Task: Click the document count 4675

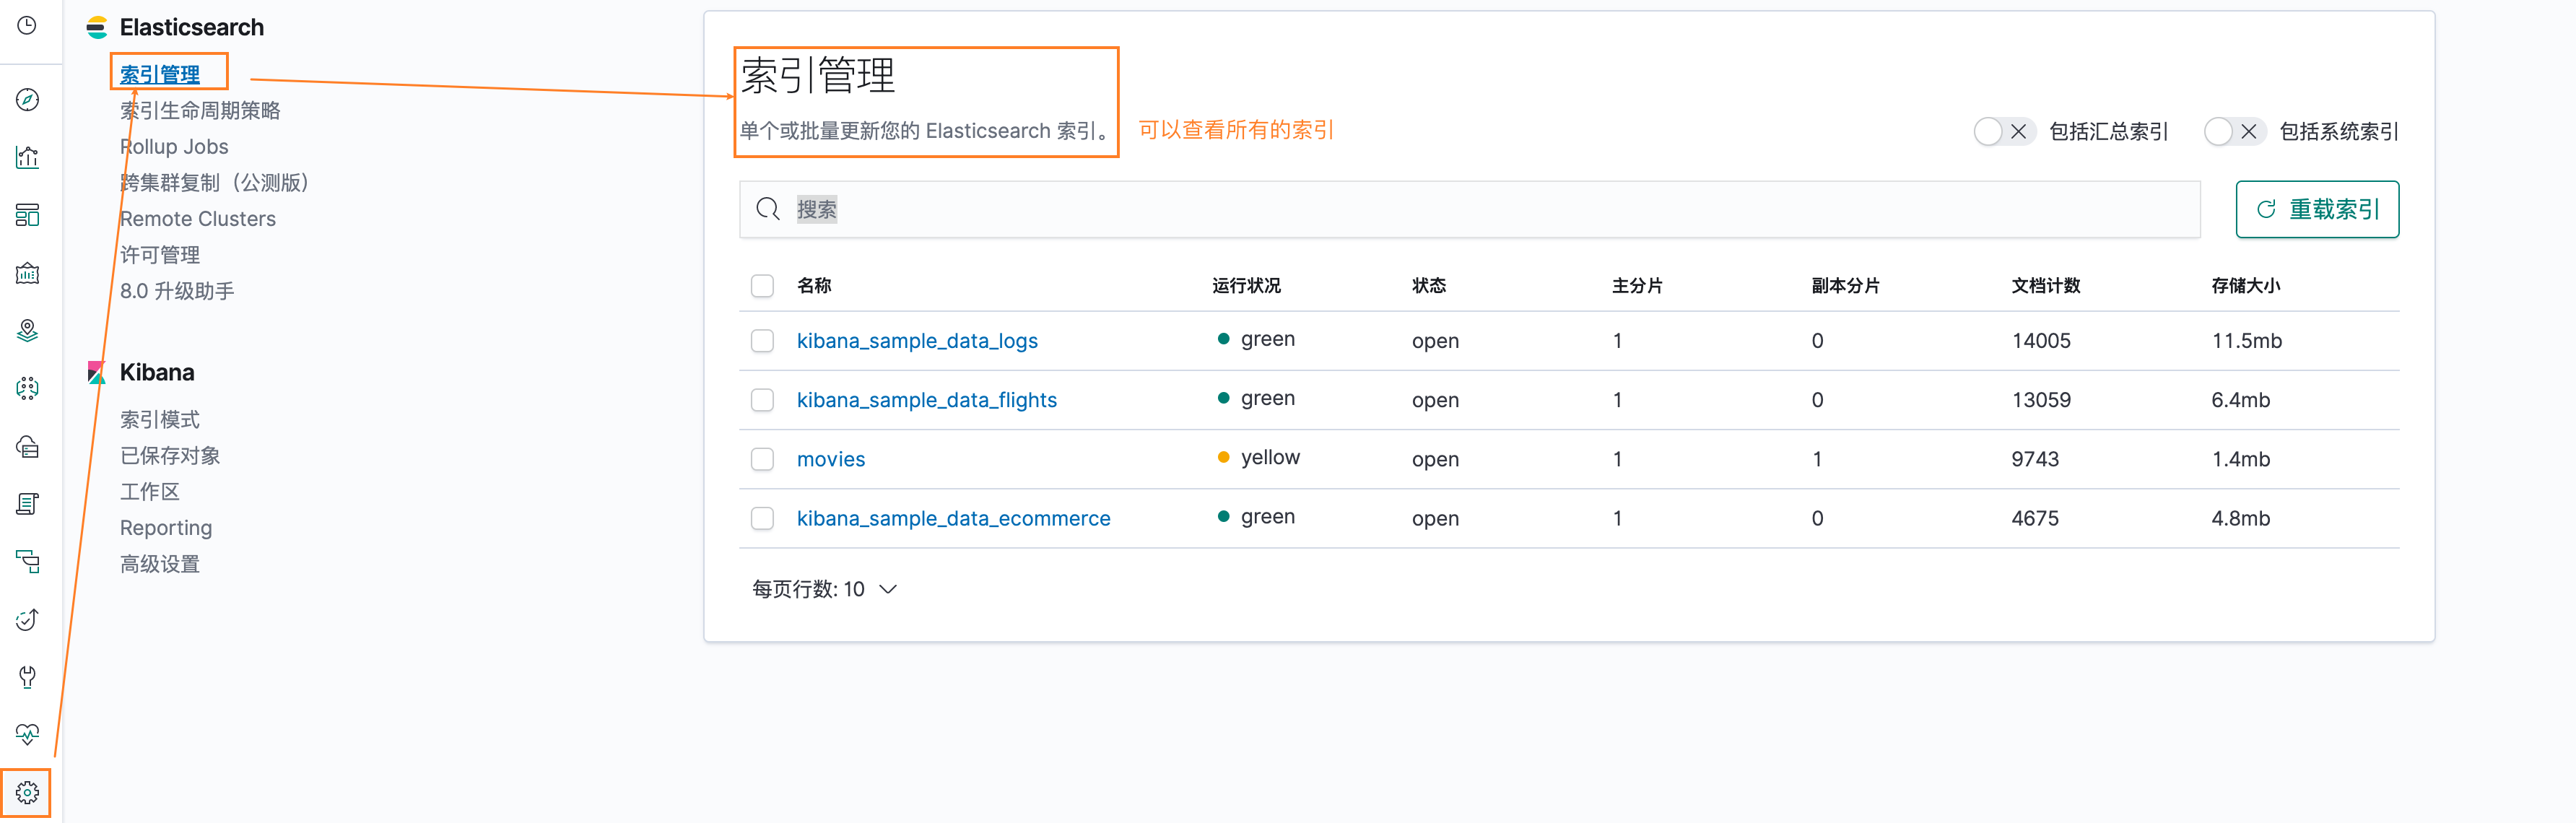Action: (2035, 518)
